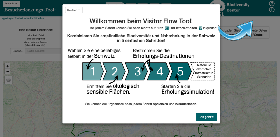Zoom in on the map
Screen dimensions: 280x137
click(8, 66)
